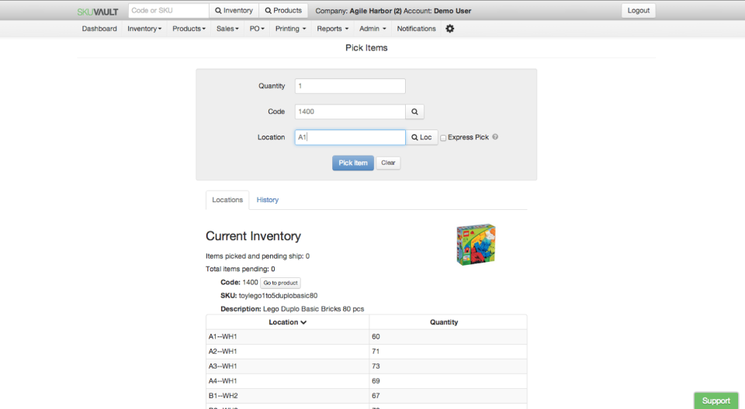Click quantity cell showing 67
The width and height of the screenshot is (745, 409).
pos(448,395)
